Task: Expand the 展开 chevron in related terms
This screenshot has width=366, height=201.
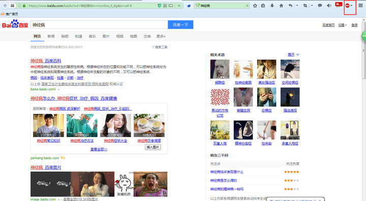Action: coord(297,54)
